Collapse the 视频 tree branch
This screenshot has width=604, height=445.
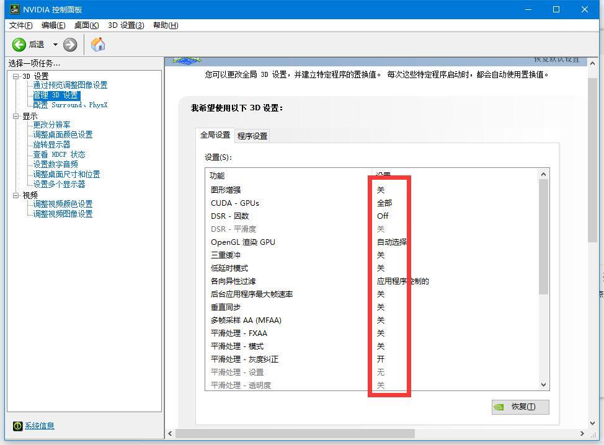coord(15,194)
